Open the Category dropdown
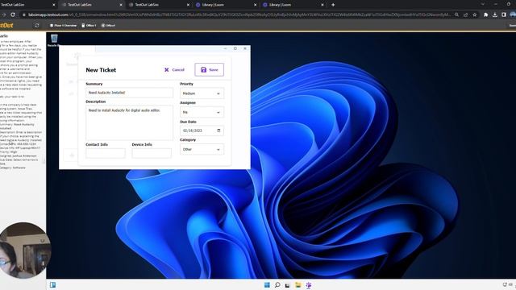 (202, 149)
